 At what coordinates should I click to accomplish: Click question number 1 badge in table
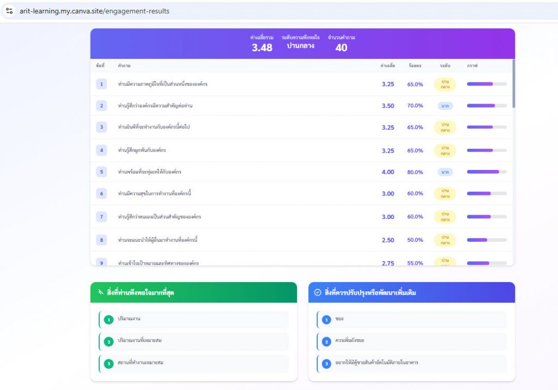[x=101, y=84]
